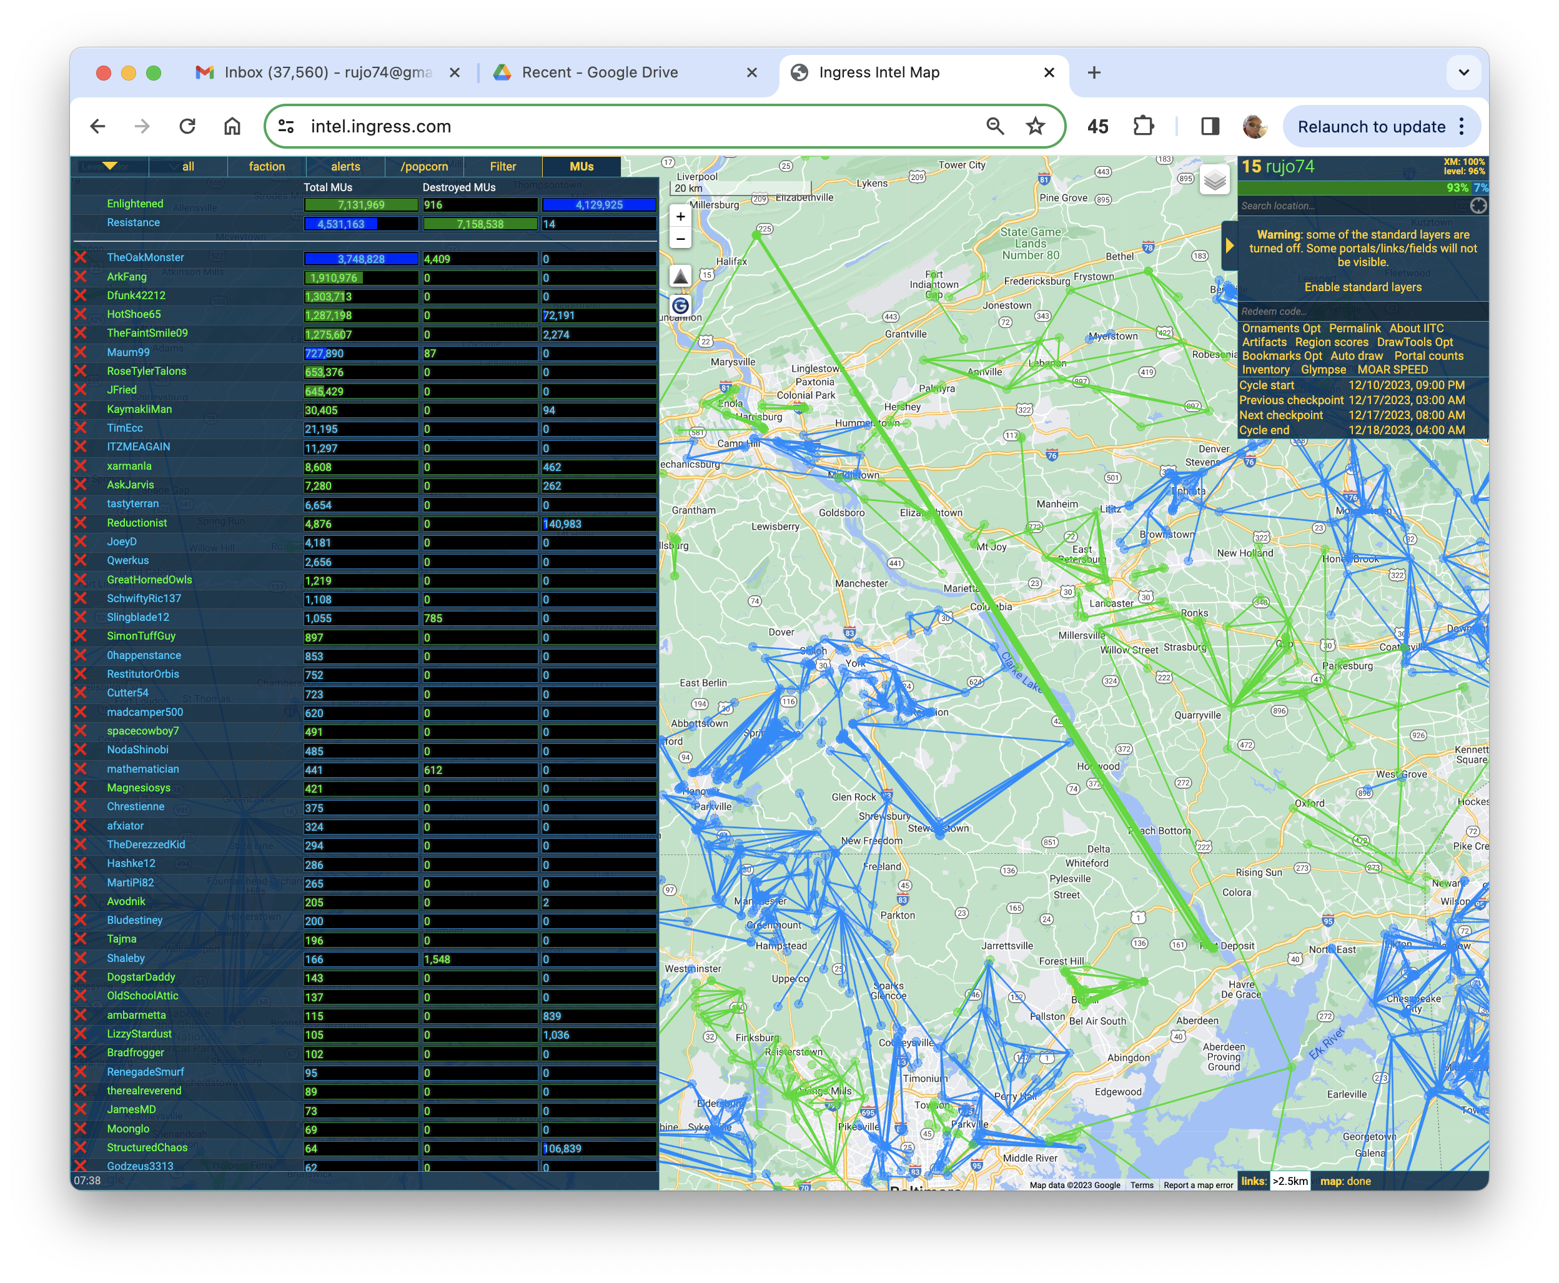Click the compass navigation arrow on map
The height and width of the screenshot is (1283, 1559).
680,277
